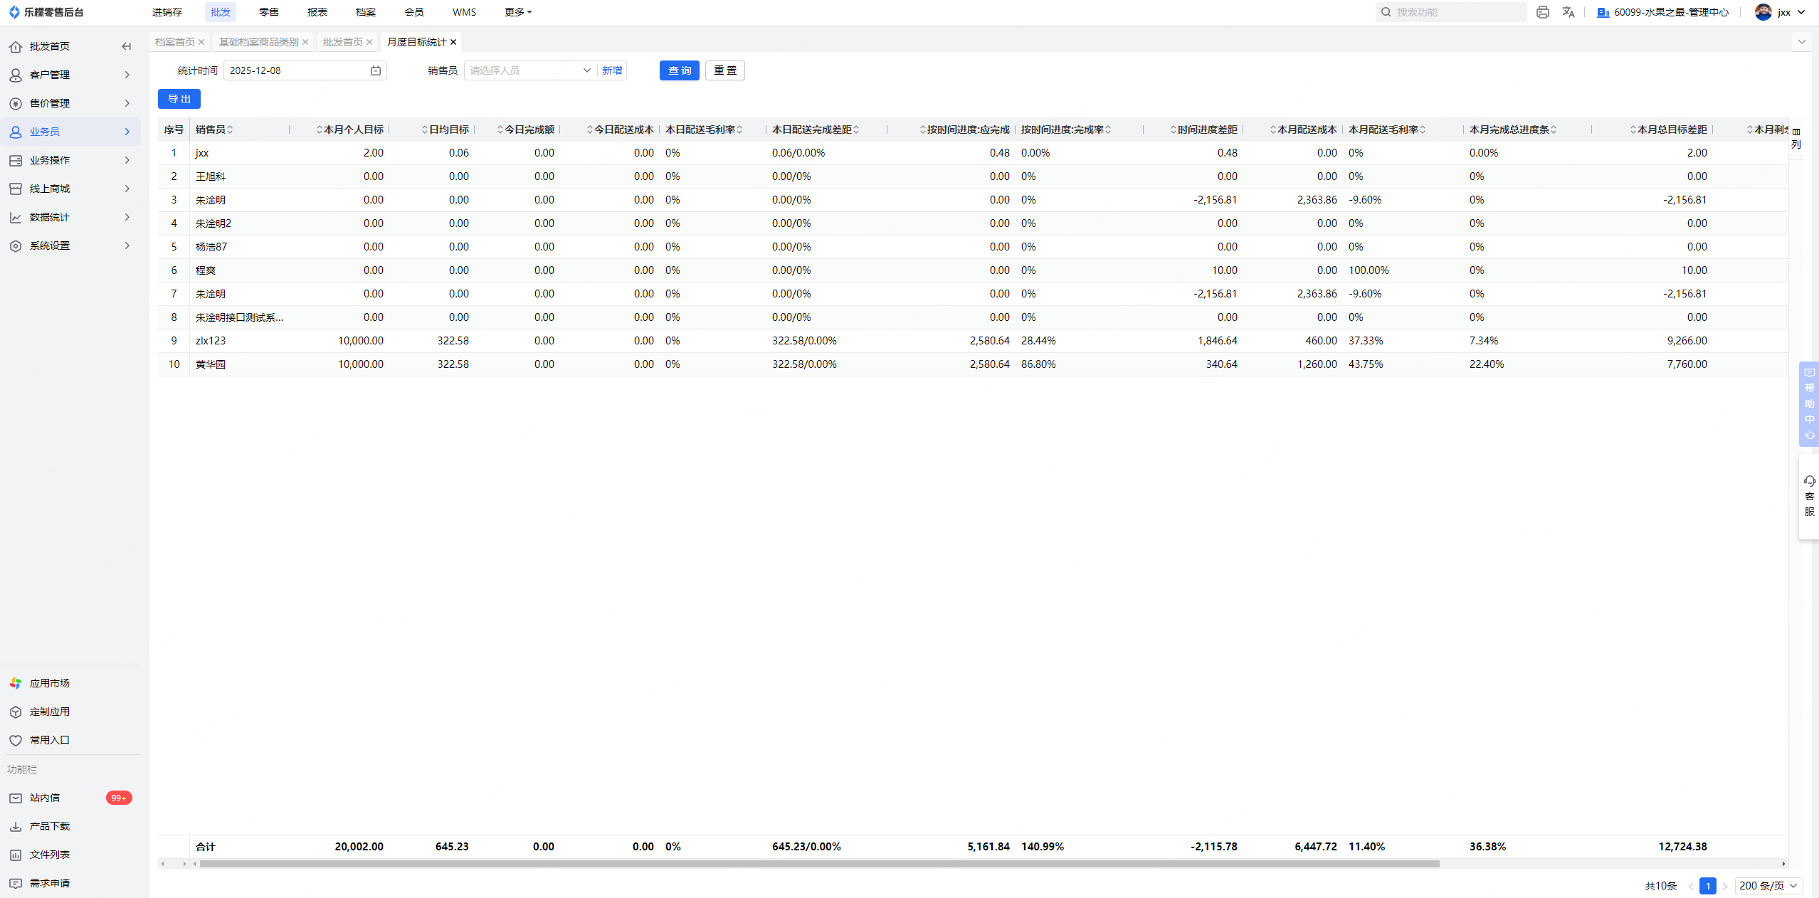The width and height of the screenshot is (1819, 898).
Task: Open the 200 条/页 page size dropdown
Action: pyautogui.click(x=1768, y=886)
